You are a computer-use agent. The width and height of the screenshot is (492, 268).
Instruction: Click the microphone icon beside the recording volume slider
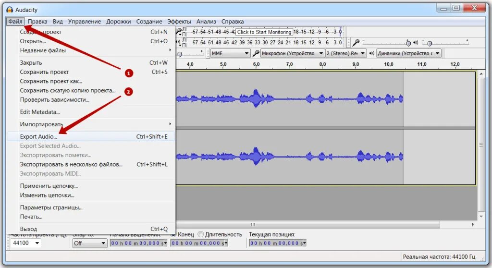356,42
